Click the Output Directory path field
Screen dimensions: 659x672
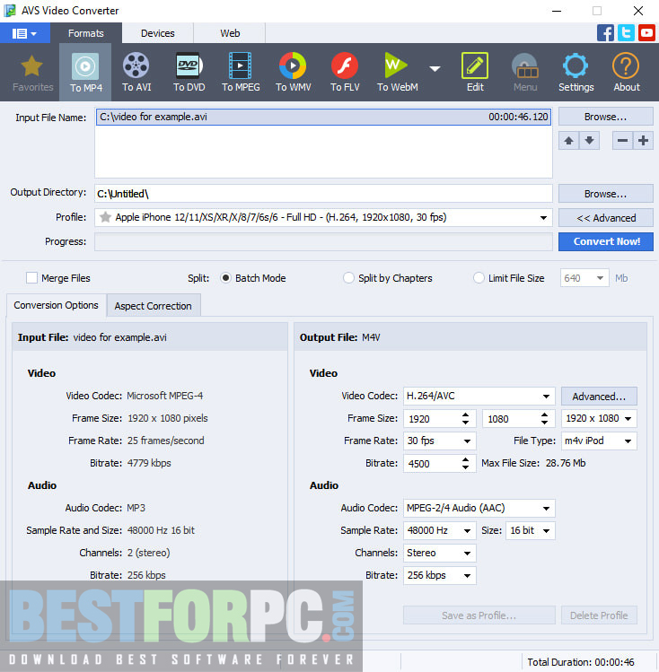[x=323, y=194]
